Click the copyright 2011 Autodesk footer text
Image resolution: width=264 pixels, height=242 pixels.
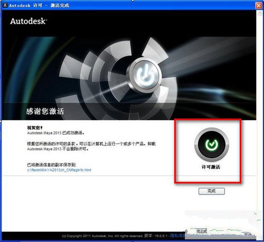(x=102, y=236)
